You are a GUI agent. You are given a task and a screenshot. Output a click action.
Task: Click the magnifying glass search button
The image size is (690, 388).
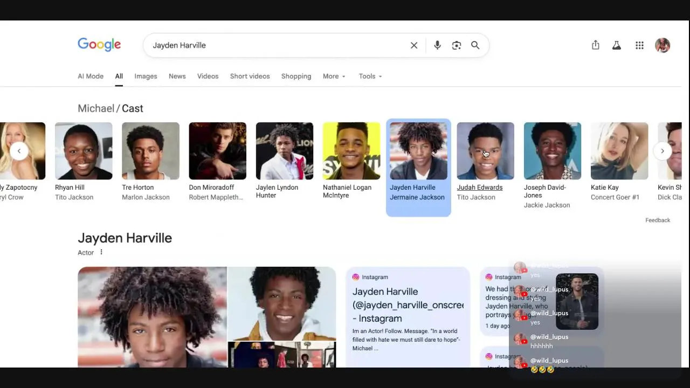475,45
